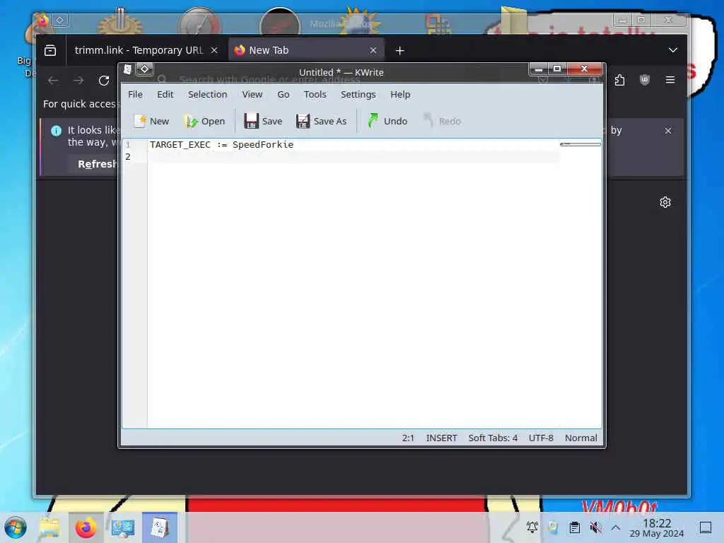Close the KWrite window
This screenshot has height=543, width=724.
pyautogui.click(x=585, y=69)
